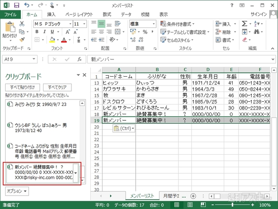Screen dimensions: 278x209
Task: Open the Paste Options (Ctrl) menu
Action: click(124, 128)
